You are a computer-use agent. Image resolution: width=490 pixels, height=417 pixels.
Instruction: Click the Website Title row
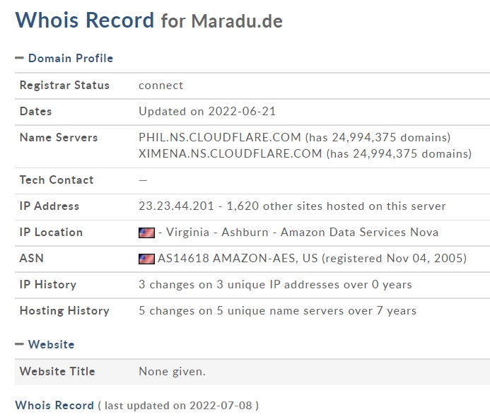click(x=252, y=372)
